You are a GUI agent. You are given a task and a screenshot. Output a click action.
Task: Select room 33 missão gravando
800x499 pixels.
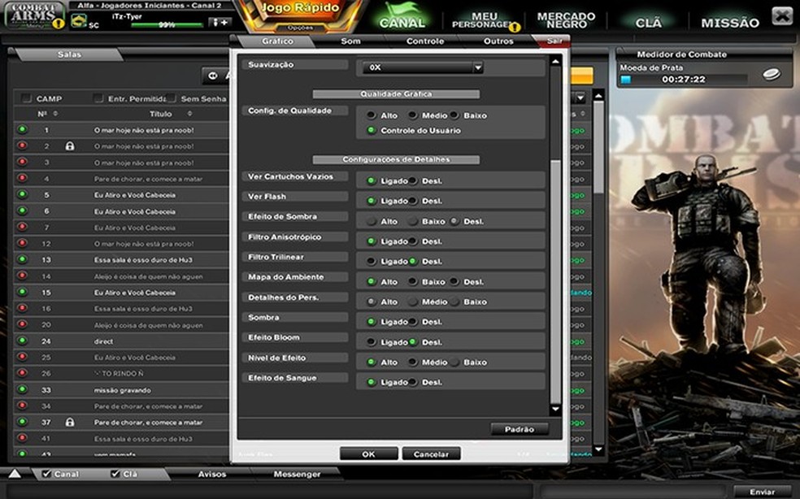[121, 390]
